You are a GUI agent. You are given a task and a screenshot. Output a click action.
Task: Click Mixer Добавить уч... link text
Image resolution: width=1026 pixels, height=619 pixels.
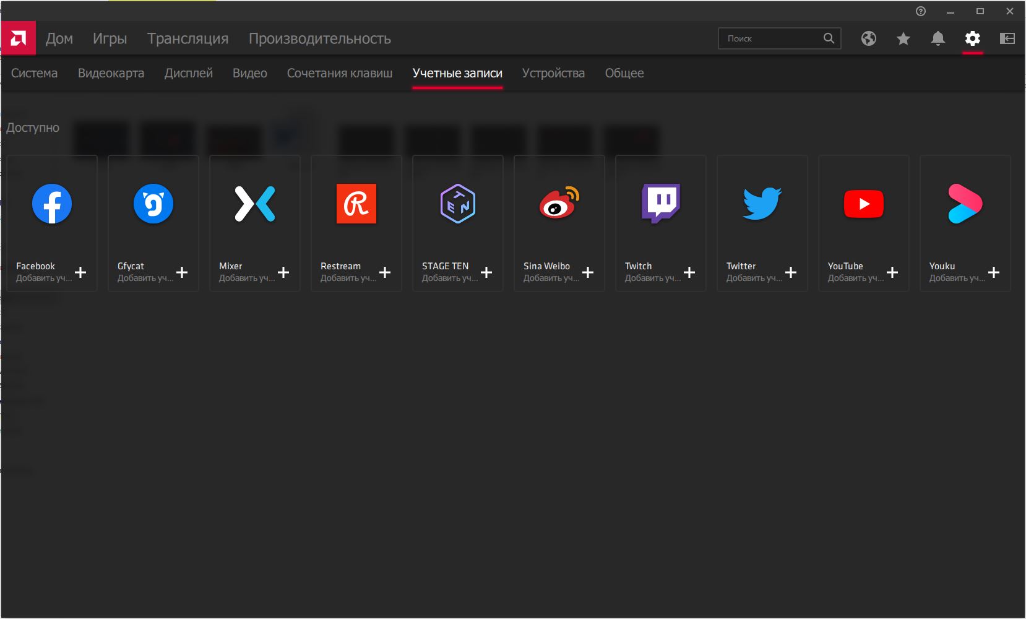pos(247,279)
